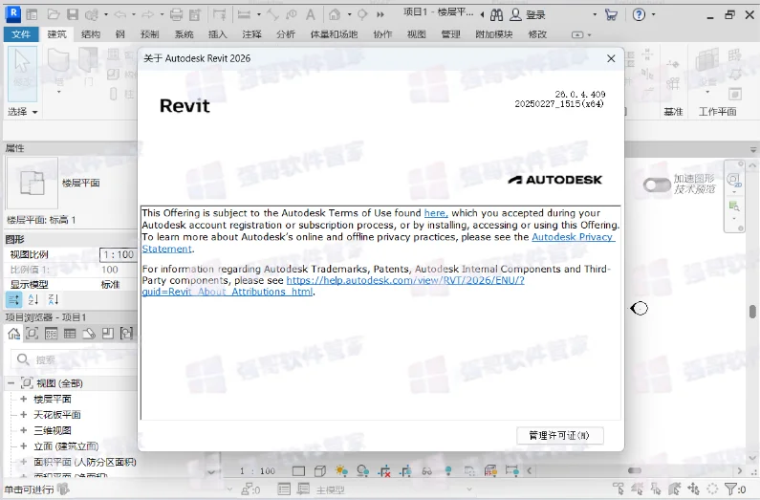Switch to the 体量和场地 ribbon tab
Viewport: 760px width, 500px height.
tap(334, 34)
